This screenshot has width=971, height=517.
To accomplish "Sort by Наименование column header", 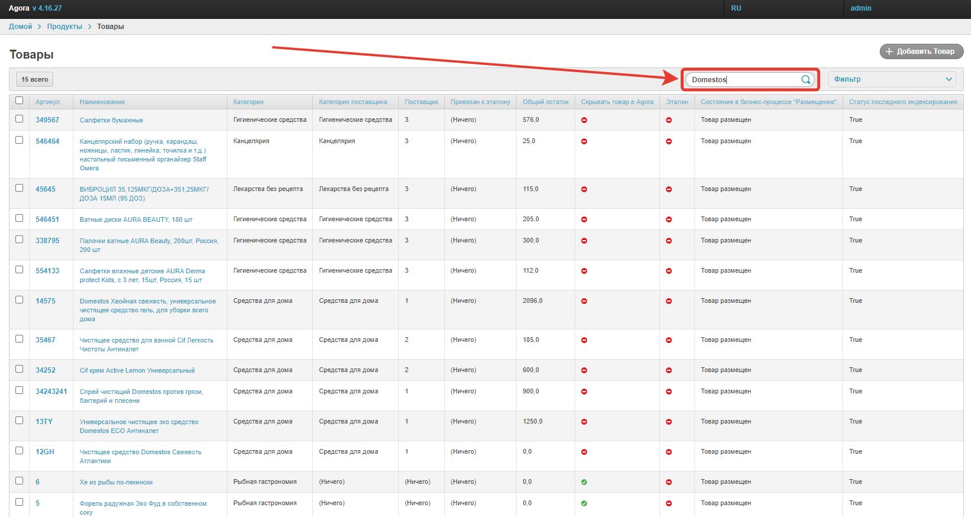I will tap(102, 102).
